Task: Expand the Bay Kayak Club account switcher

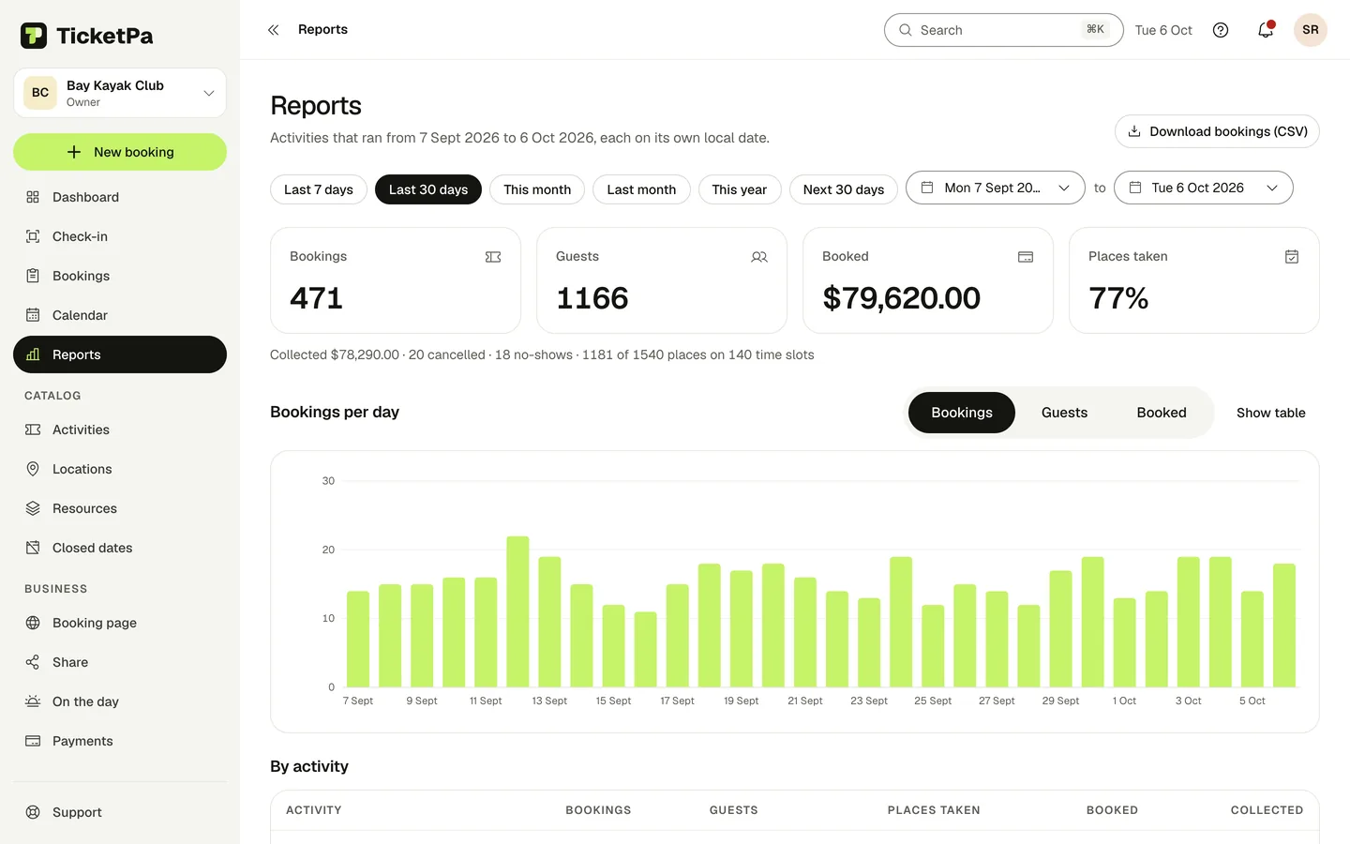Action: coord(120,93)
